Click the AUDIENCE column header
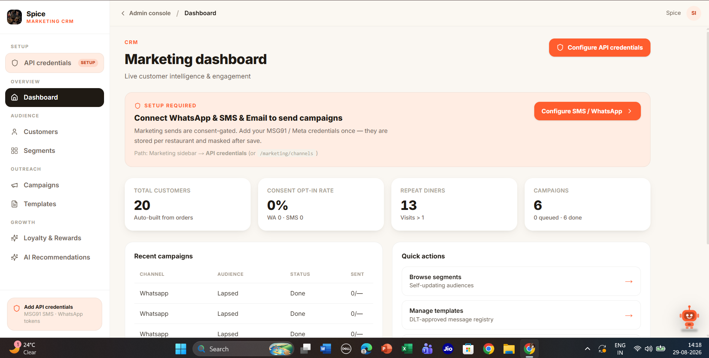709x358 pixels. click(230, 274)
